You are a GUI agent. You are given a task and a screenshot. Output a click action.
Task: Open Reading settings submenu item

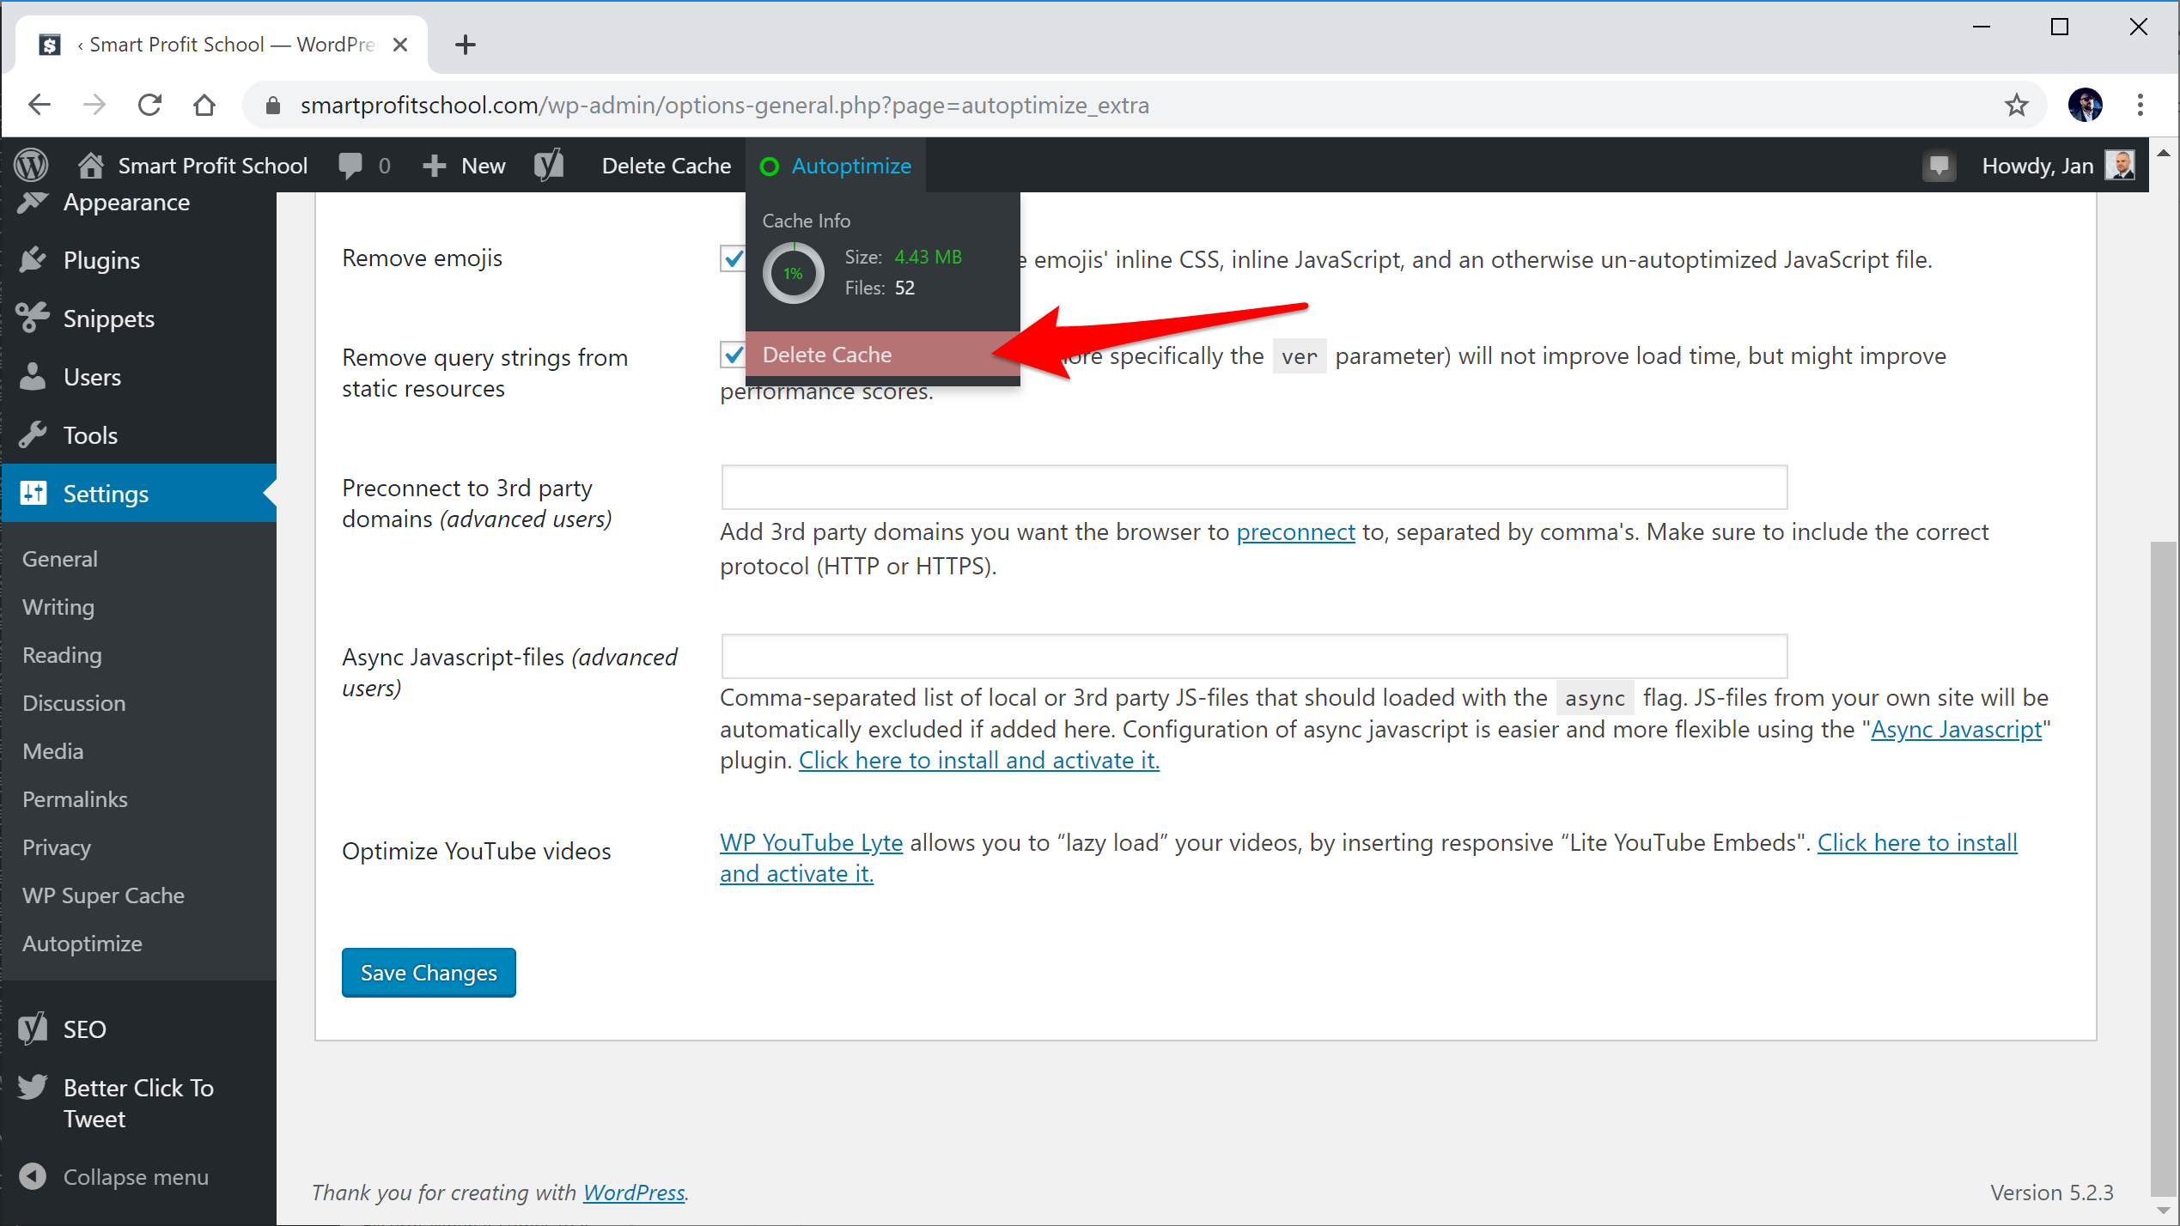(62, 655)
